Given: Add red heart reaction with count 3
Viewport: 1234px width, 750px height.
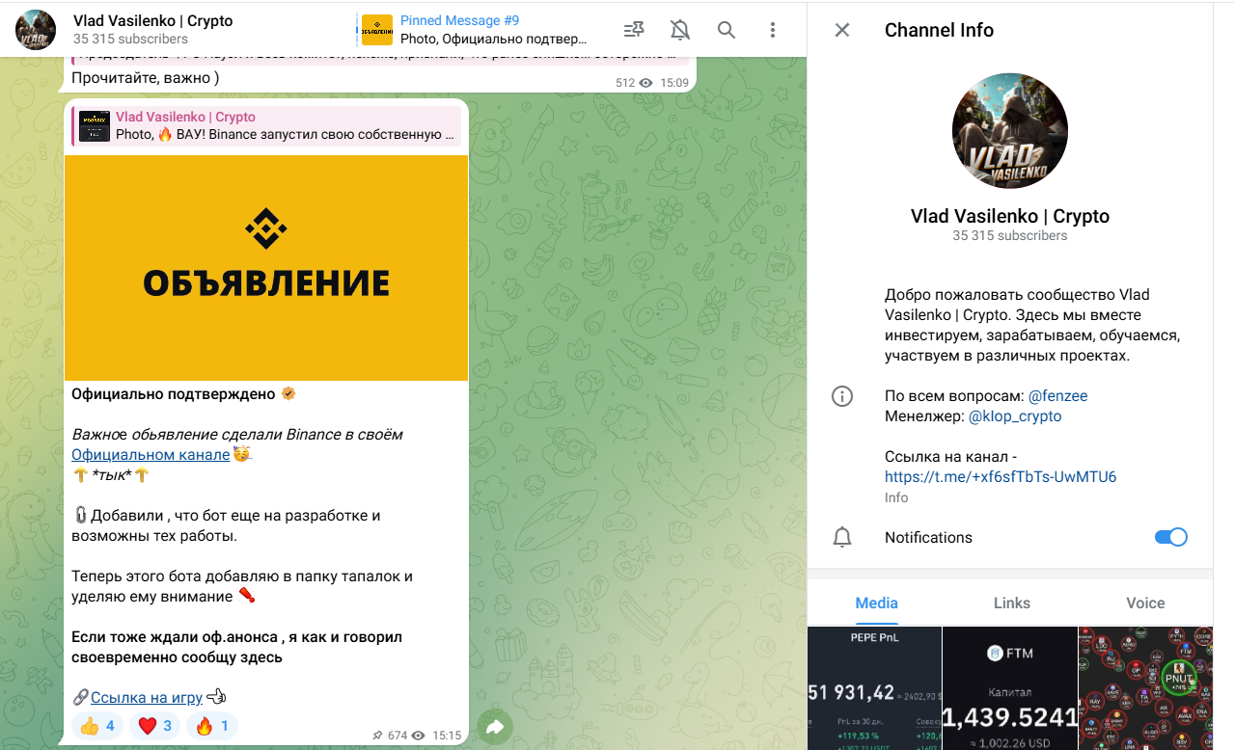Looking at the screenshot, I should coord(154,726).
